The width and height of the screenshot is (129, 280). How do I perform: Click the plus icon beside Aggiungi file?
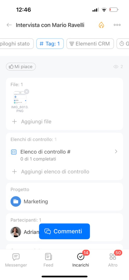(x=14, y=122)
